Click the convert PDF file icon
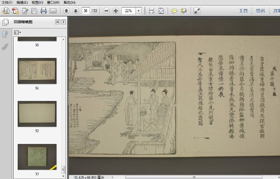The image size is (280, 179). click(15, 11)
